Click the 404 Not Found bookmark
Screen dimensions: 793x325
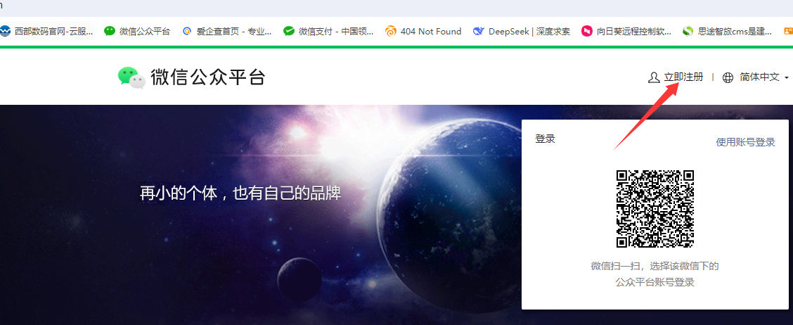coord(423,31)
